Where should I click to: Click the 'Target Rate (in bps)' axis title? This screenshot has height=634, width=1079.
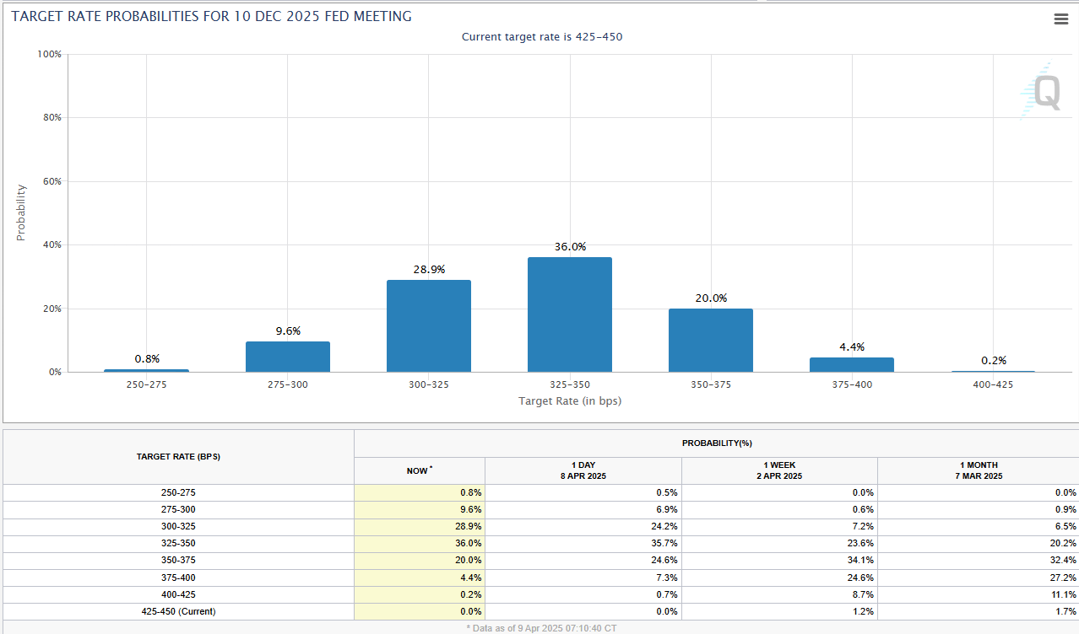pyautogui.click(x=569, y=401)
